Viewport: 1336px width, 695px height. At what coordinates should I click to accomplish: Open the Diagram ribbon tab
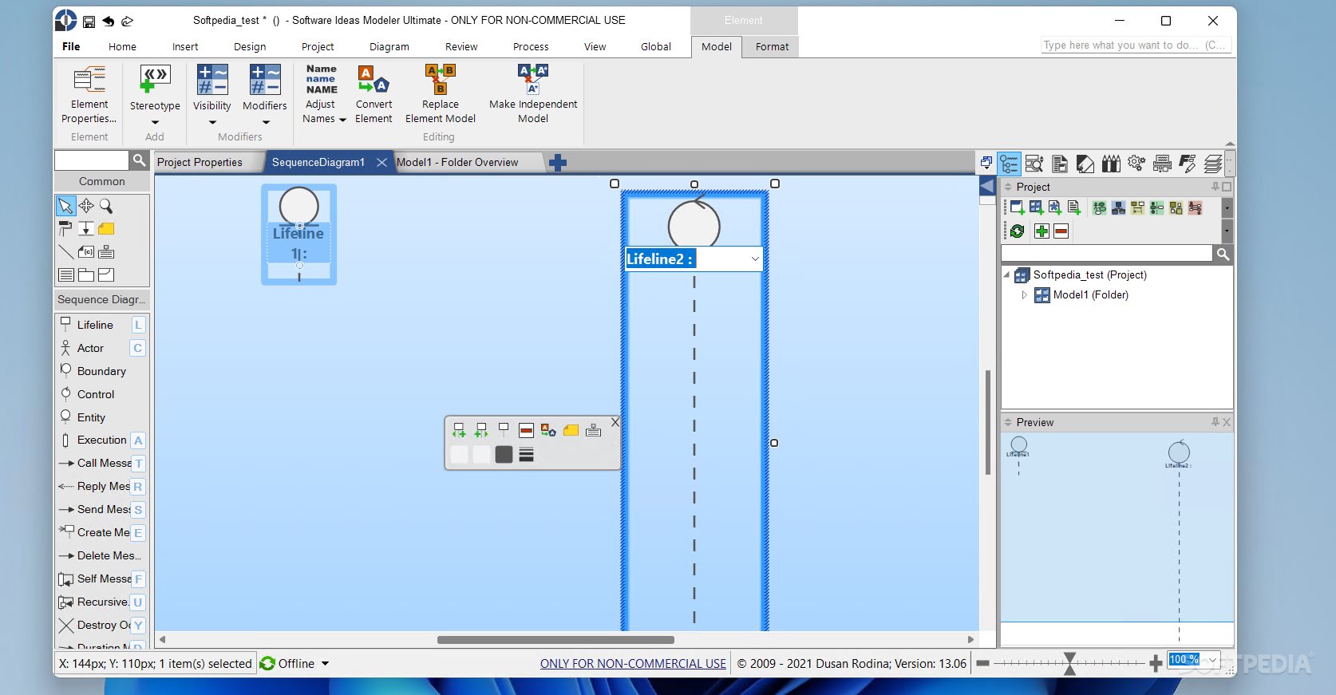tap(389, 46)
